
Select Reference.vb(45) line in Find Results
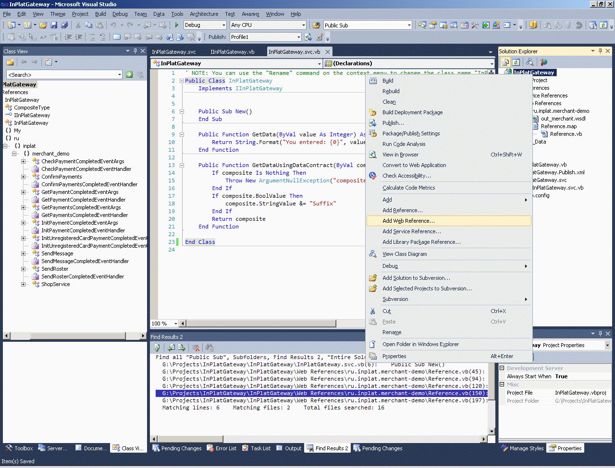click(x=323, y=372)
